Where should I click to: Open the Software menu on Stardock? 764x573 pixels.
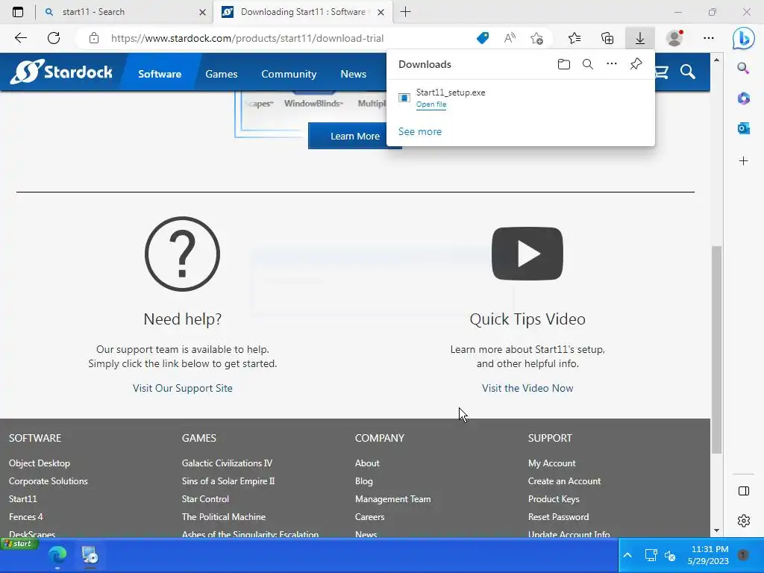160,74
